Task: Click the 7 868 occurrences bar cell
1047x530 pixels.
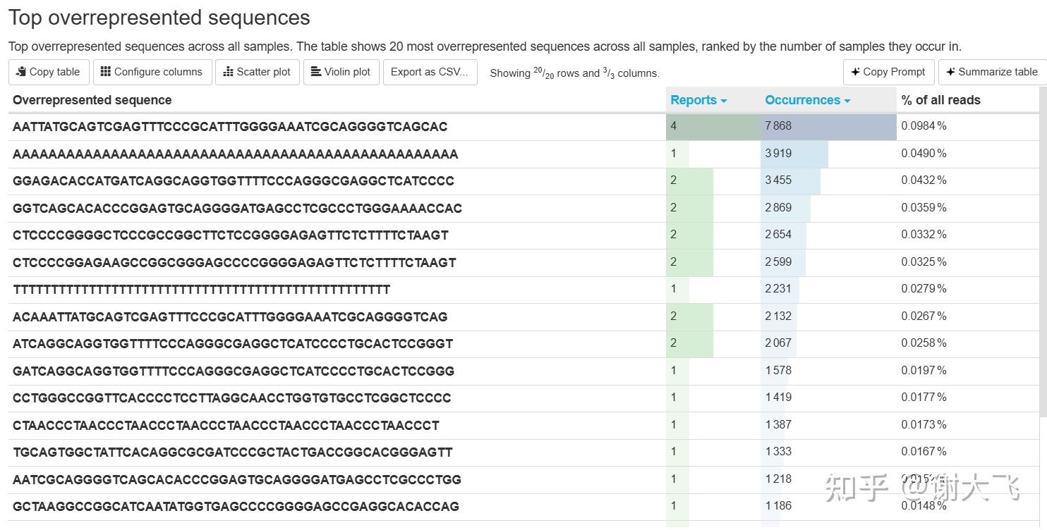Action: pyautogui.click(x=828, y=127)
